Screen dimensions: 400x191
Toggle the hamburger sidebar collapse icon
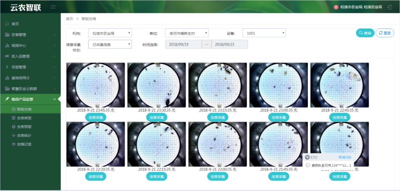53,7
